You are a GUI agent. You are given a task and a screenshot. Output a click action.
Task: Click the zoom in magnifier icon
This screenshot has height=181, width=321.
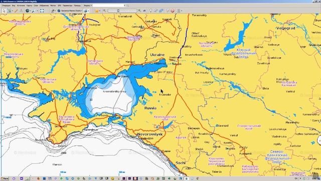click(x=139, y=11)
